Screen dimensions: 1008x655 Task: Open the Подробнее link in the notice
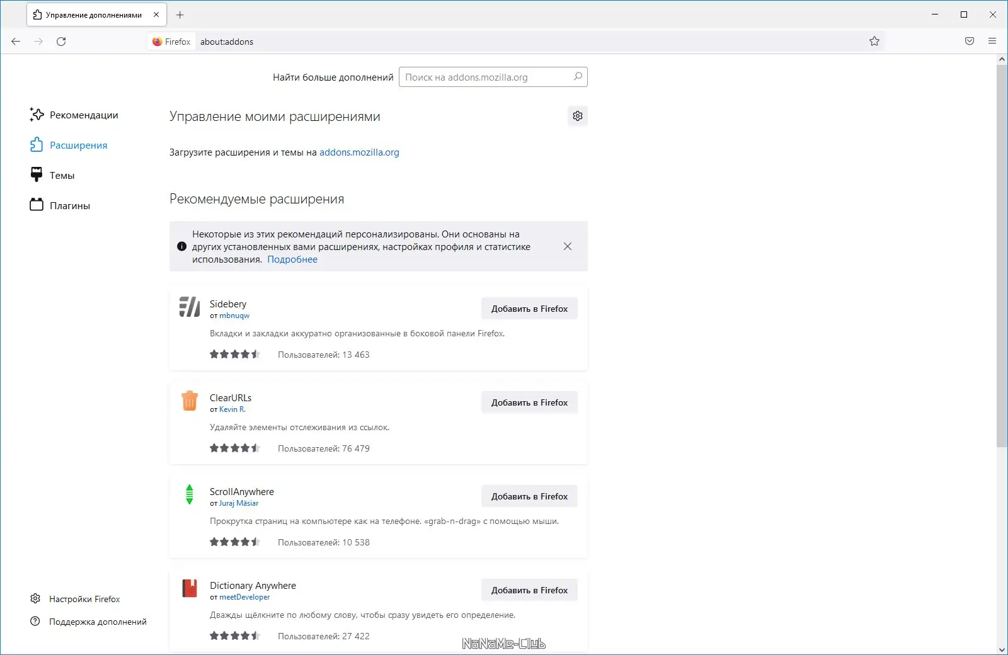pyautogui.click(x=292, y=259)
